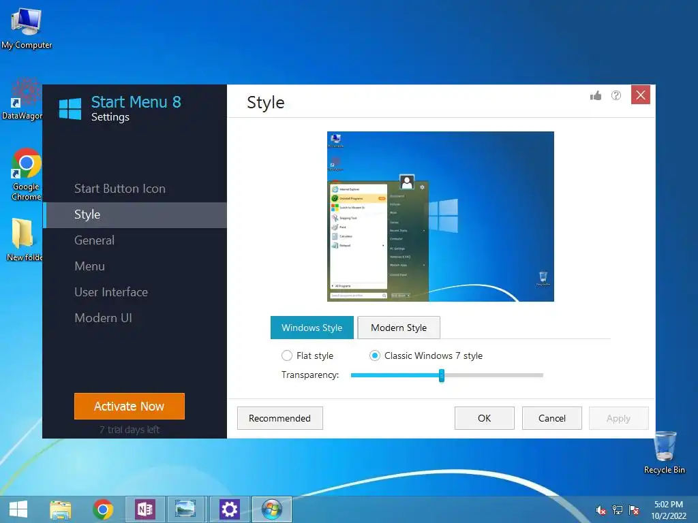Select the Style sidebar item
The height and width of the screenshot is (523, 698).
click(x=136, y=215)
